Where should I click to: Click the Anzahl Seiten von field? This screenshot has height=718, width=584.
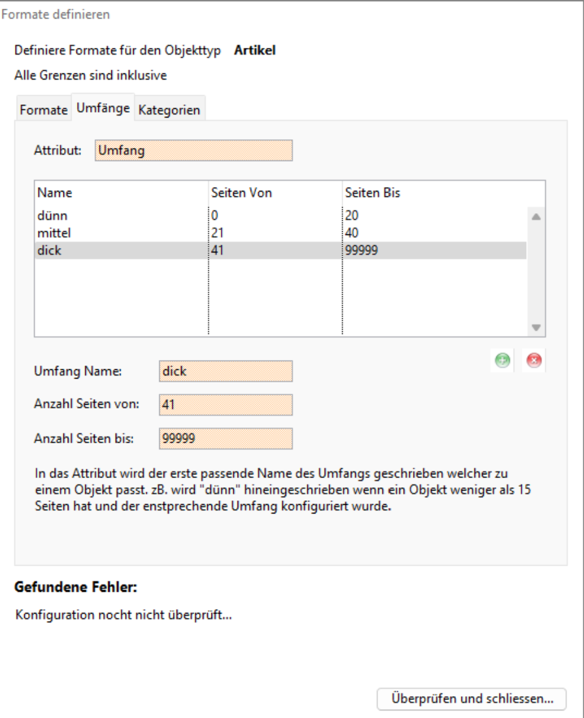pos(225,405)
